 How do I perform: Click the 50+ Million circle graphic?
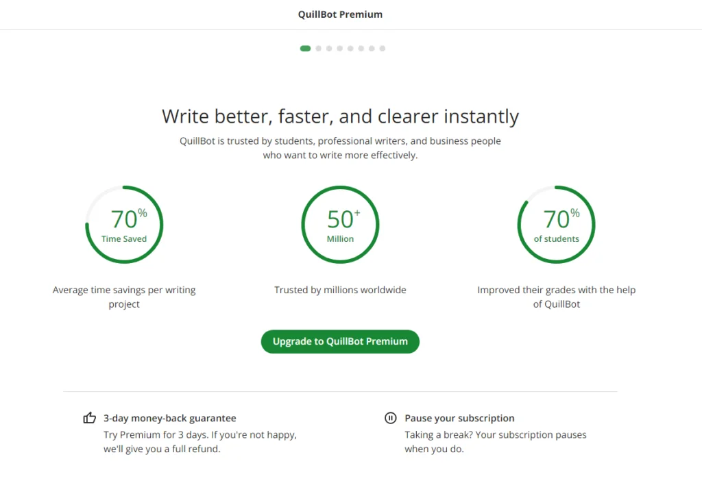tap(340, 225)
